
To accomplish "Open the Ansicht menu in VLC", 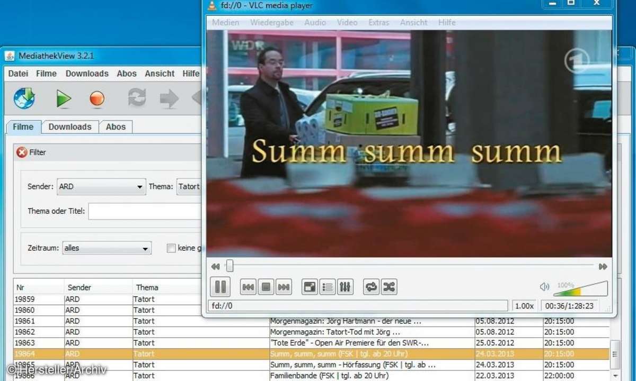I will pos(414,22).
